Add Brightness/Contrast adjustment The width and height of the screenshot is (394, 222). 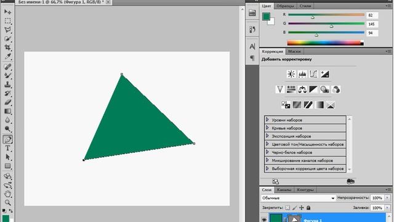pos(291,74)
